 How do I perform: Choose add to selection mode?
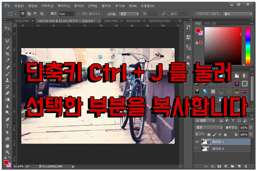click(29, 14)
